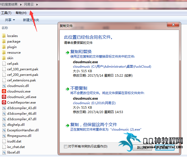
Task: Select the file name isc_chat.dat
Action: click(x=16, y=147)
